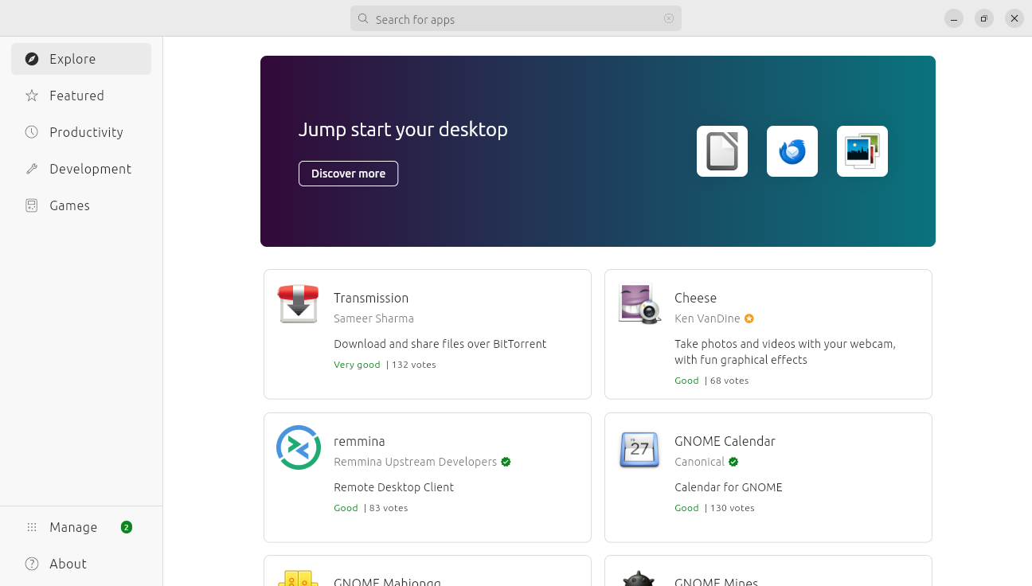
Task: Open LibreOffice icon in the banner
Action: 722,151
